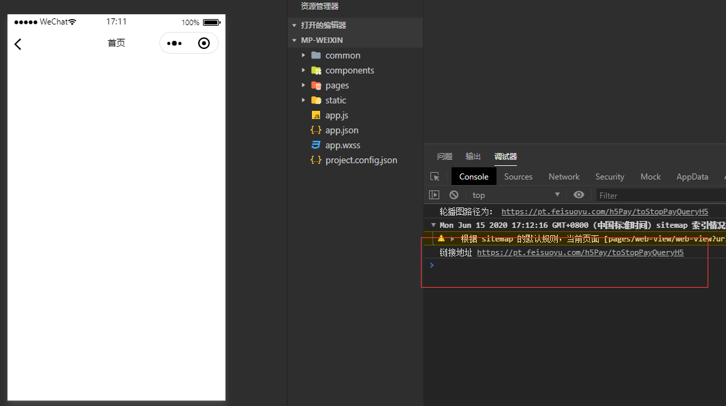Click the 首页 page title
The height and width of the screenshot is (406, 726).
(x=116, y=43)
